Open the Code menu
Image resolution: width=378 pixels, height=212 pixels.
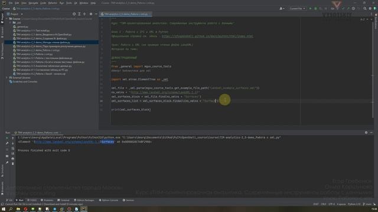43,3
